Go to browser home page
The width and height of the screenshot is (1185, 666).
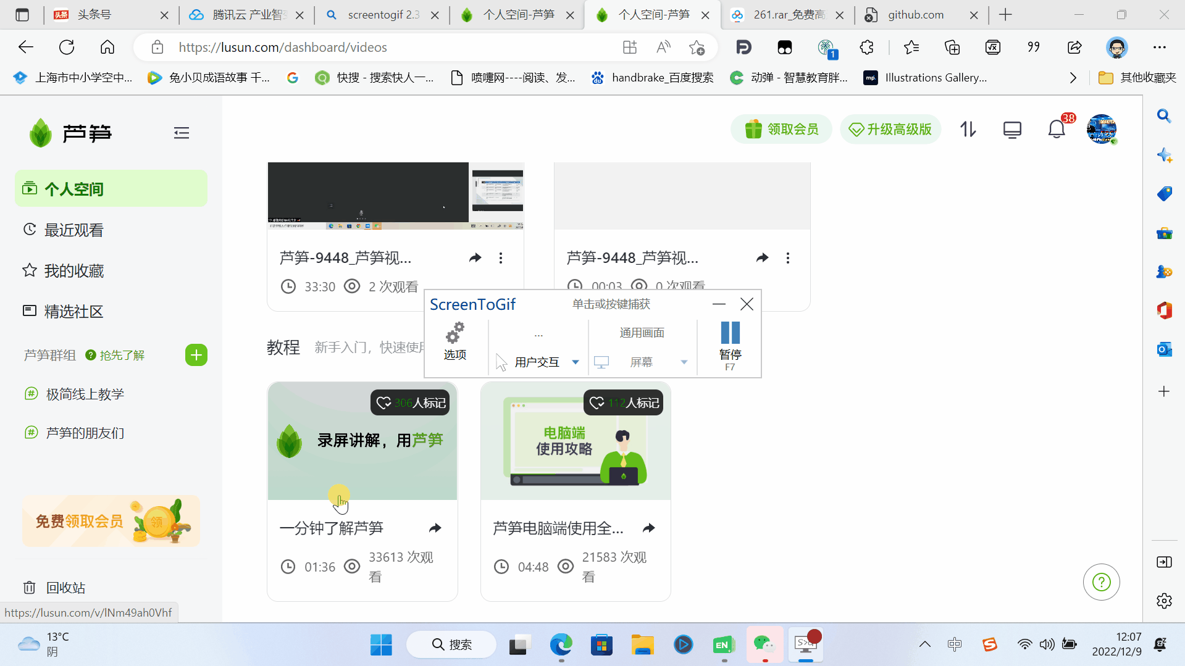[107, 47]
